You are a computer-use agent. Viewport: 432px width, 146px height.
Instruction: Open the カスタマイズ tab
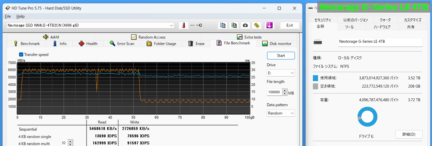click(412, 20)
